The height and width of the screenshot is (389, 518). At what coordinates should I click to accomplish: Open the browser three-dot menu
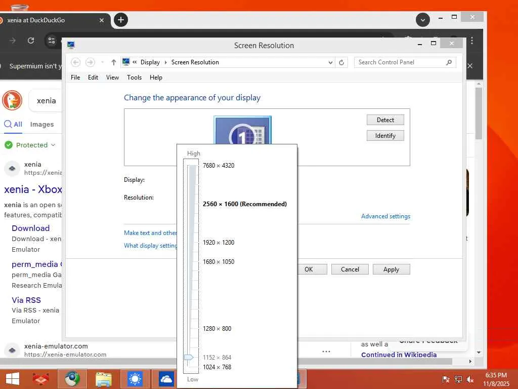(x=472, y=41)
